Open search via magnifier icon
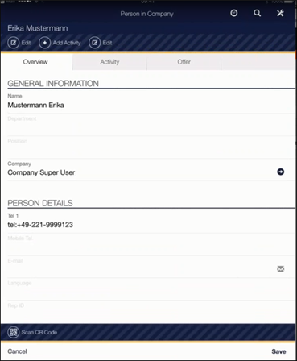Screen dimensions: 297x361 [257, 13]
